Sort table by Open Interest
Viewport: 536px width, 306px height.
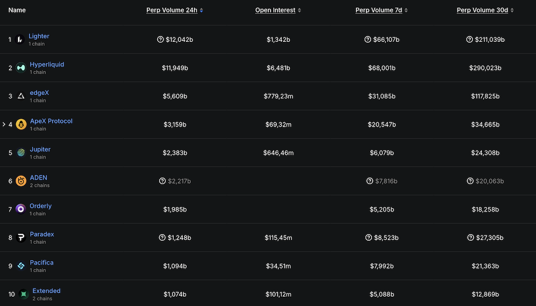275,10
